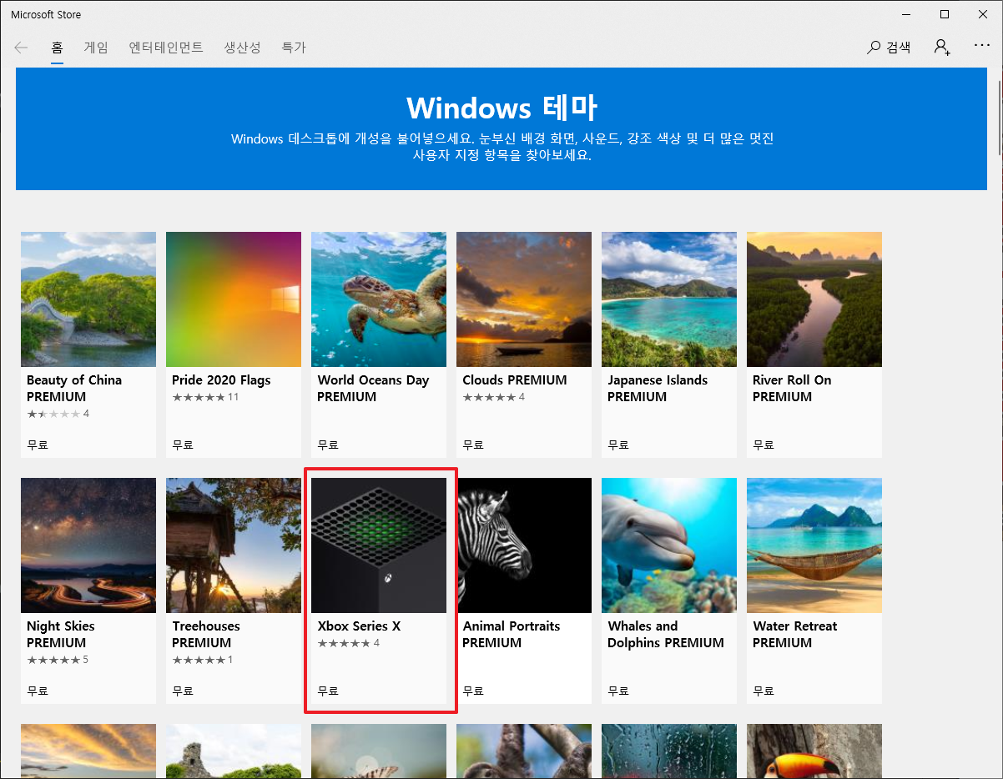Click the Treehouses PREMIUM title text
The height and width of the screenshot is (779, 1003).
[206, 634]
